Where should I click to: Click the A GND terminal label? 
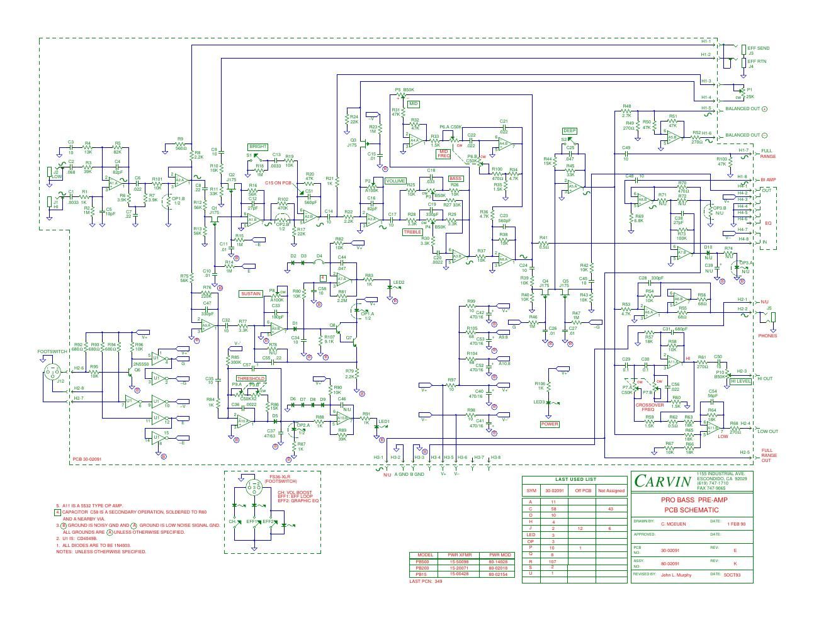click(x=402, y=475)
